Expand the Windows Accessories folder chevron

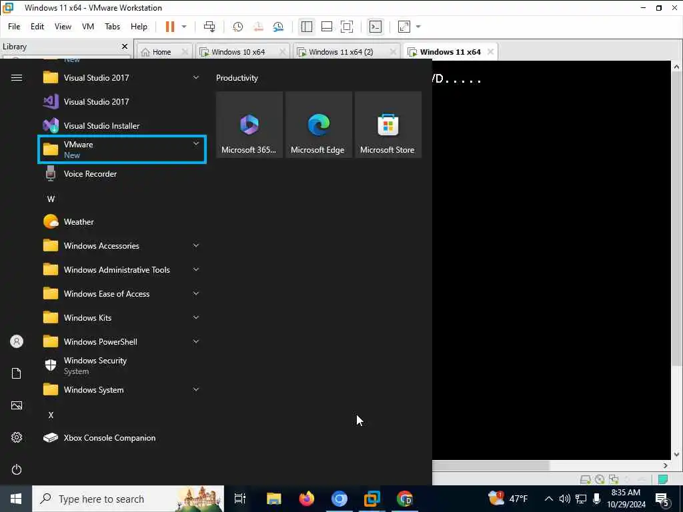[x=196, y=245]
